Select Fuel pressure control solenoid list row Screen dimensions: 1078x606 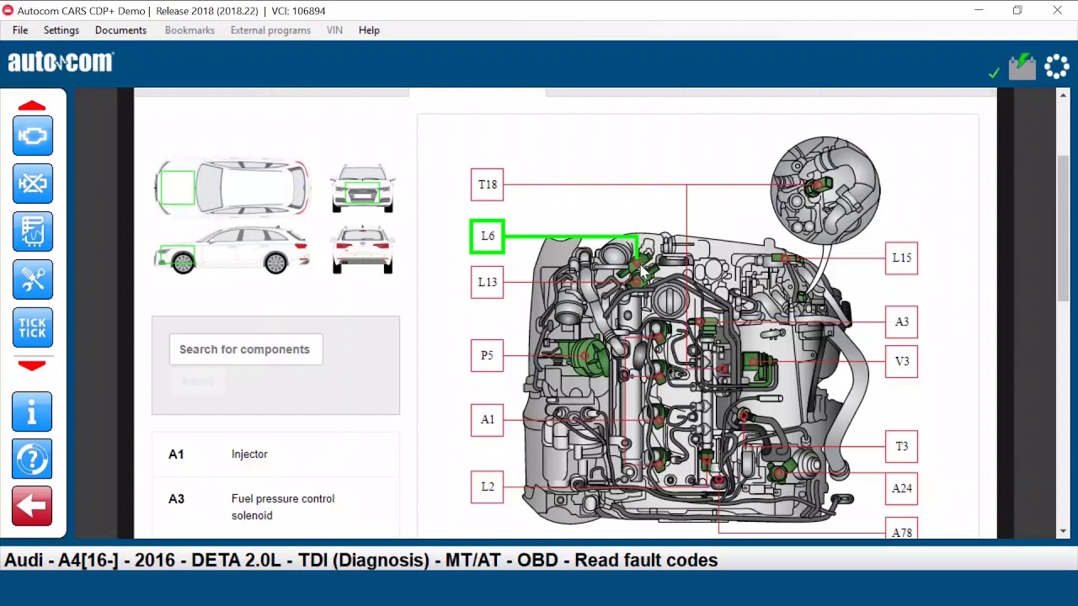[275, 508]
